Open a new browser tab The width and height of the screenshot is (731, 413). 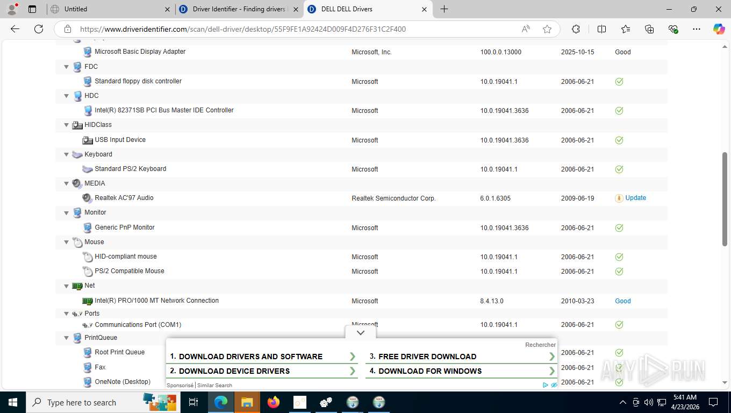tap(444, 9)
